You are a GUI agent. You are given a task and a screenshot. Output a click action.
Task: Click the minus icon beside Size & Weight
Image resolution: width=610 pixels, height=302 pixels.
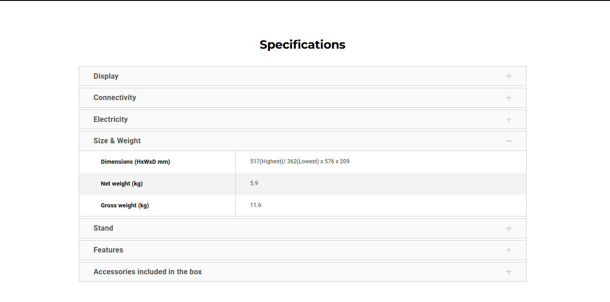(508, 141)
